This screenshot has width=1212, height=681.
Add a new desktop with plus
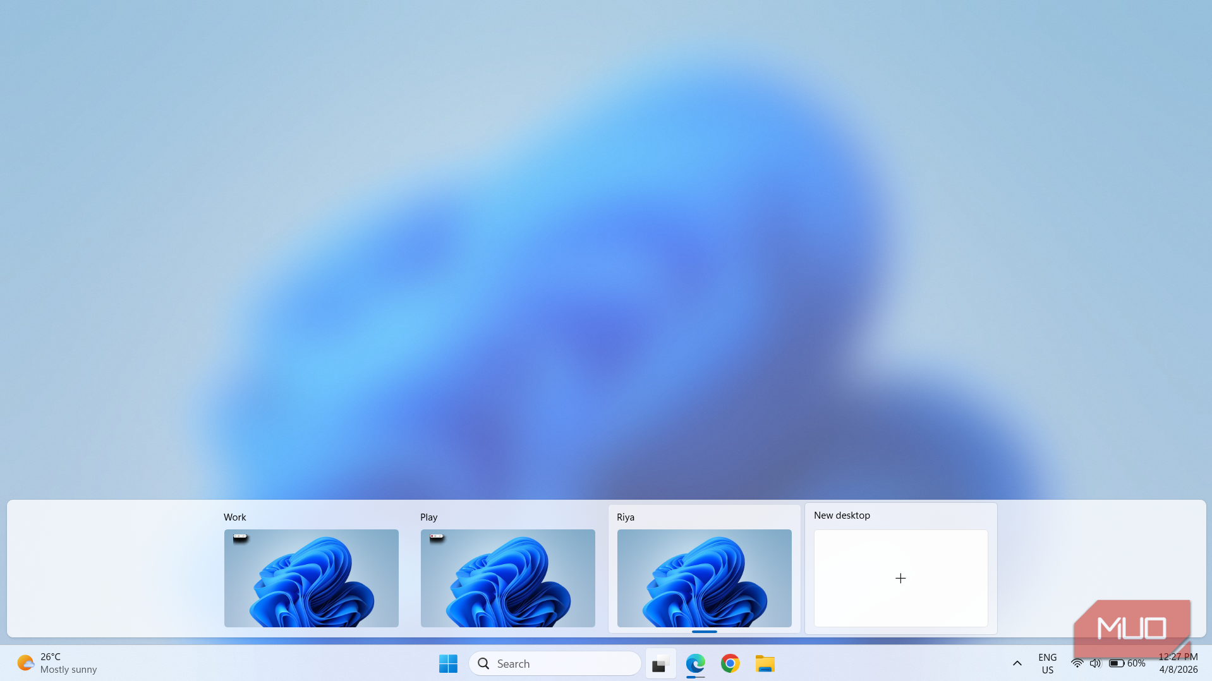[901, 578]
